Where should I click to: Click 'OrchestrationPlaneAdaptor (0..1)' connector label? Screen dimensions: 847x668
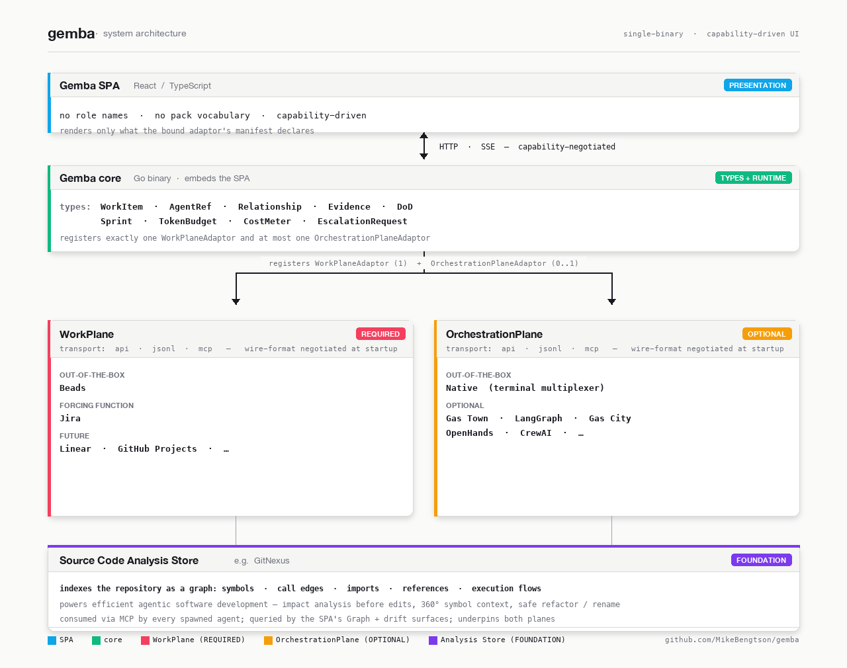pyautogui.click(x=505, y=263)
